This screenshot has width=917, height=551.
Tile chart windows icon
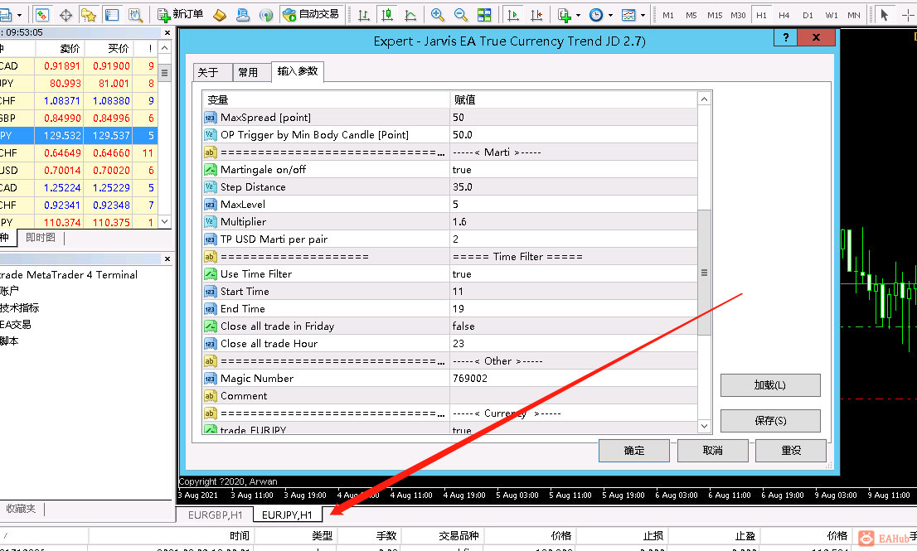pyautogui.click(x=484, y=15)
